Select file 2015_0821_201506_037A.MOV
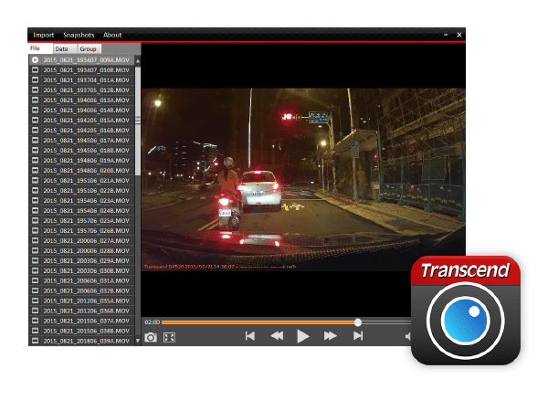Viewport: 548px width, 411px height. point(82,321)
